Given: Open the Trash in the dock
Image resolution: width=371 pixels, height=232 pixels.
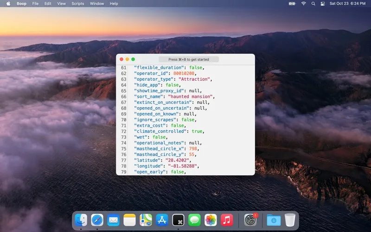Looking at the screenshot, I should tap(290, 220).
